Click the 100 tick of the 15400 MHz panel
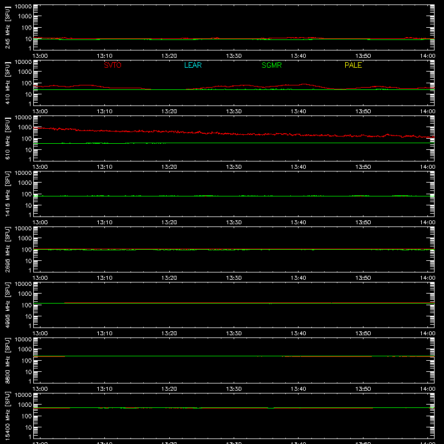Image resolution: width=444 pixels, height=444 pixels. coord(27,416)
